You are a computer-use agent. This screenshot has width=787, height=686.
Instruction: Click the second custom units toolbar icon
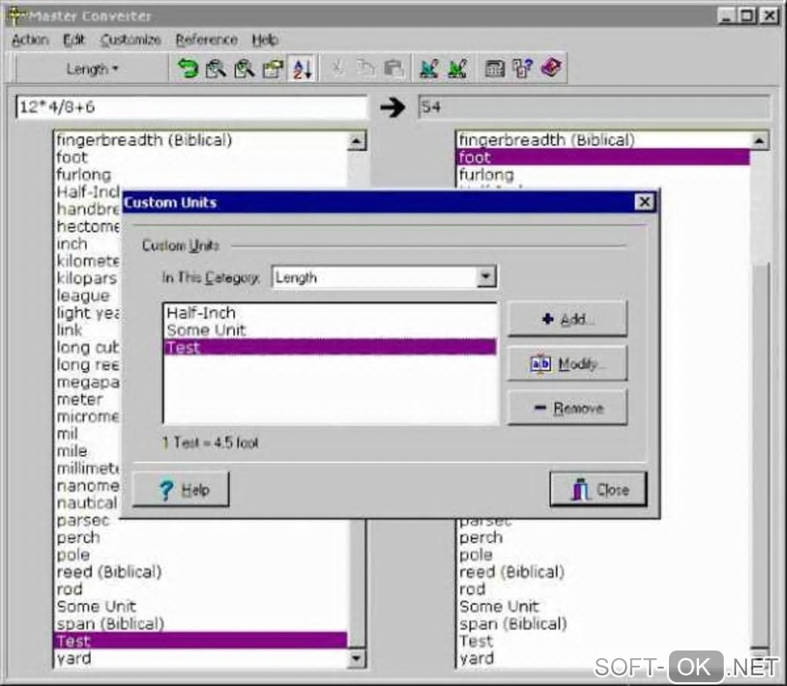(x=458, y=68)
